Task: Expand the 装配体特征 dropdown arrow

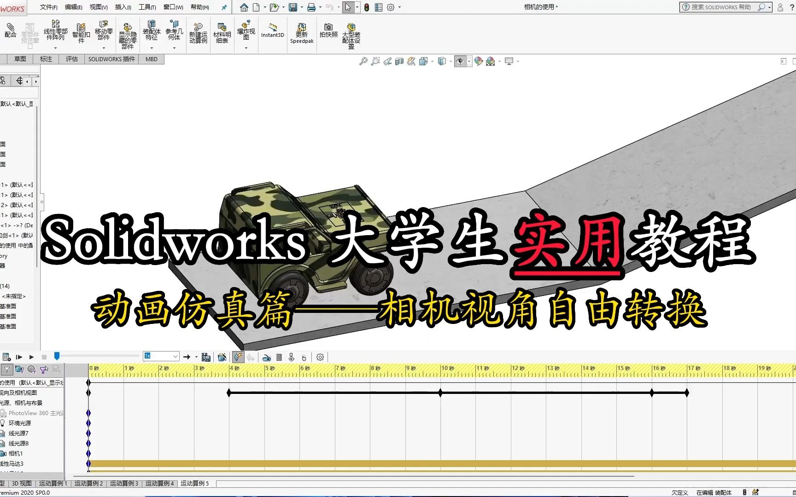Action: click(x=152, y=48)
